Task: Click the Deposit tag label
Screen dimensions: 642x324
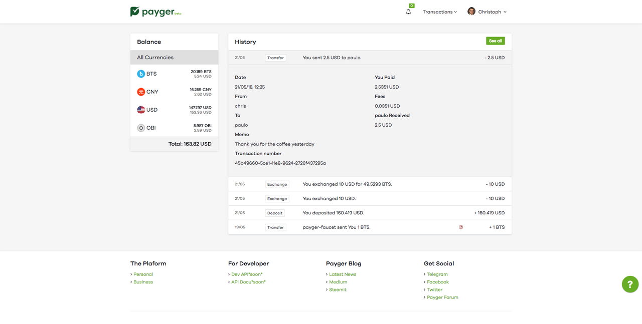Action: click(275, 213)
